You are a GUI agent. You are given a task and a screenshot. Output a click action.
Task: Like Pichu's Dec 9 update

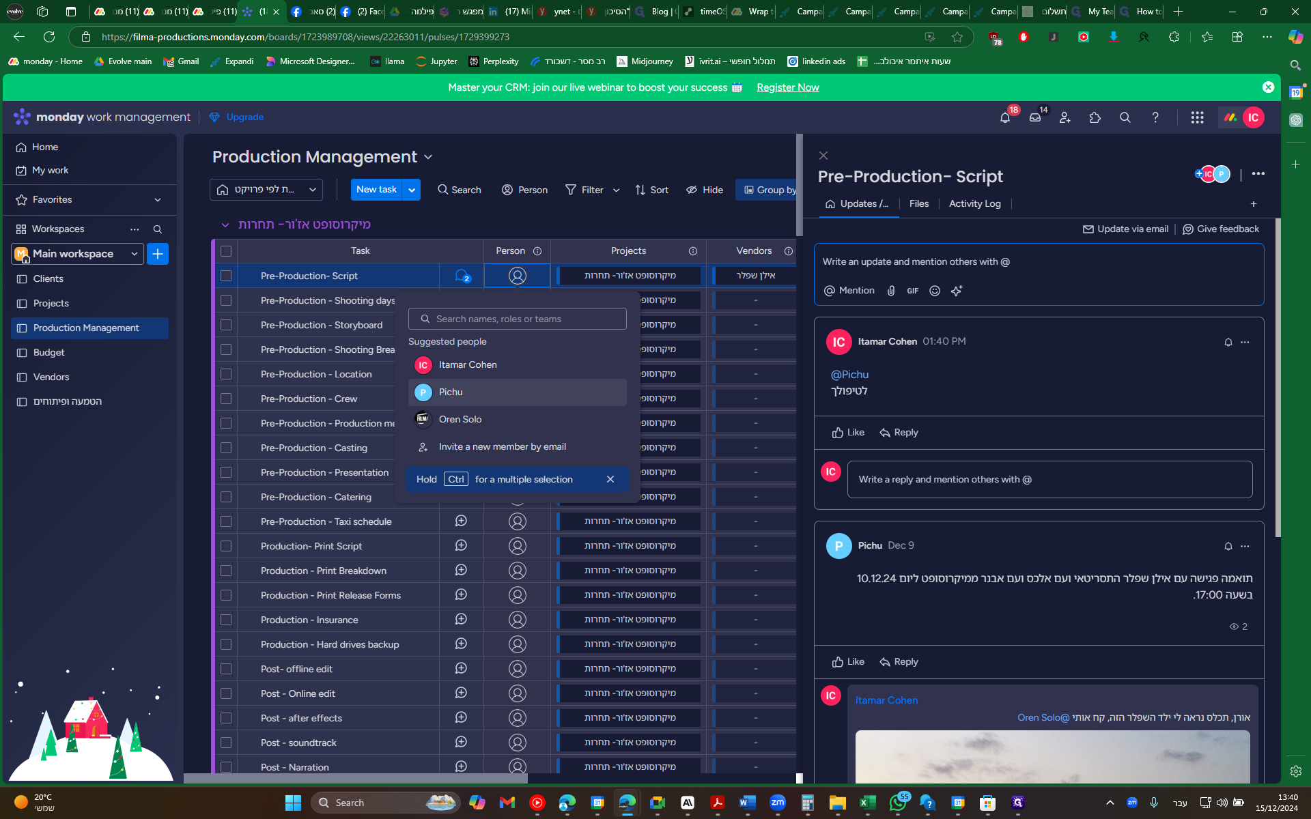tap(849, 662)
